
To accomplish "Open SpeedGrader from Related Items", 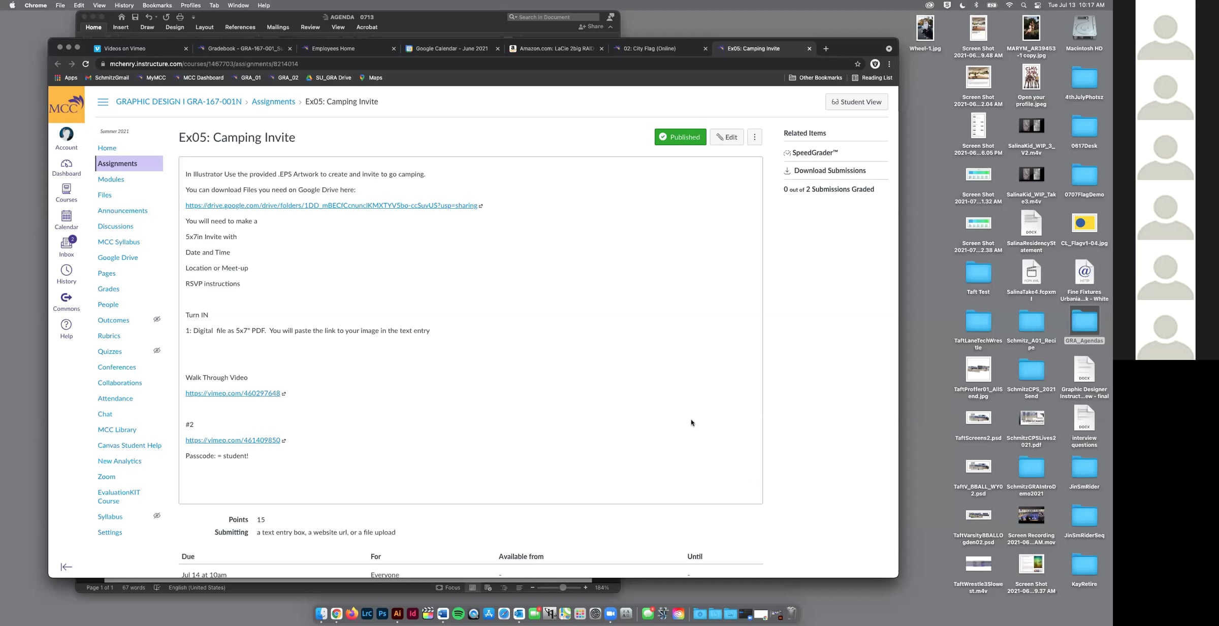I will click(815, 153).
